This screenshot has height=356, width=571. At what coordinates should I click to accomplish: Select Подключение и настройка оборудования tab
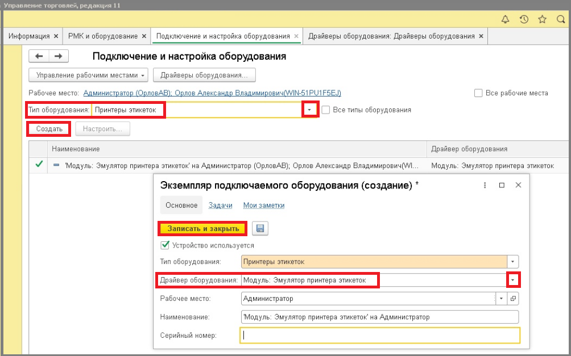223,36
